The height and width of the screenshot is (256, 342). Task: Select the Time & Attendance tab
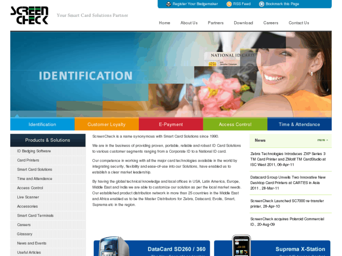coord(300,124)
